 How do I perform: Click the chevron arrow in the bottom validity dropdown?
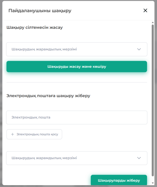[x=139, y=158]
